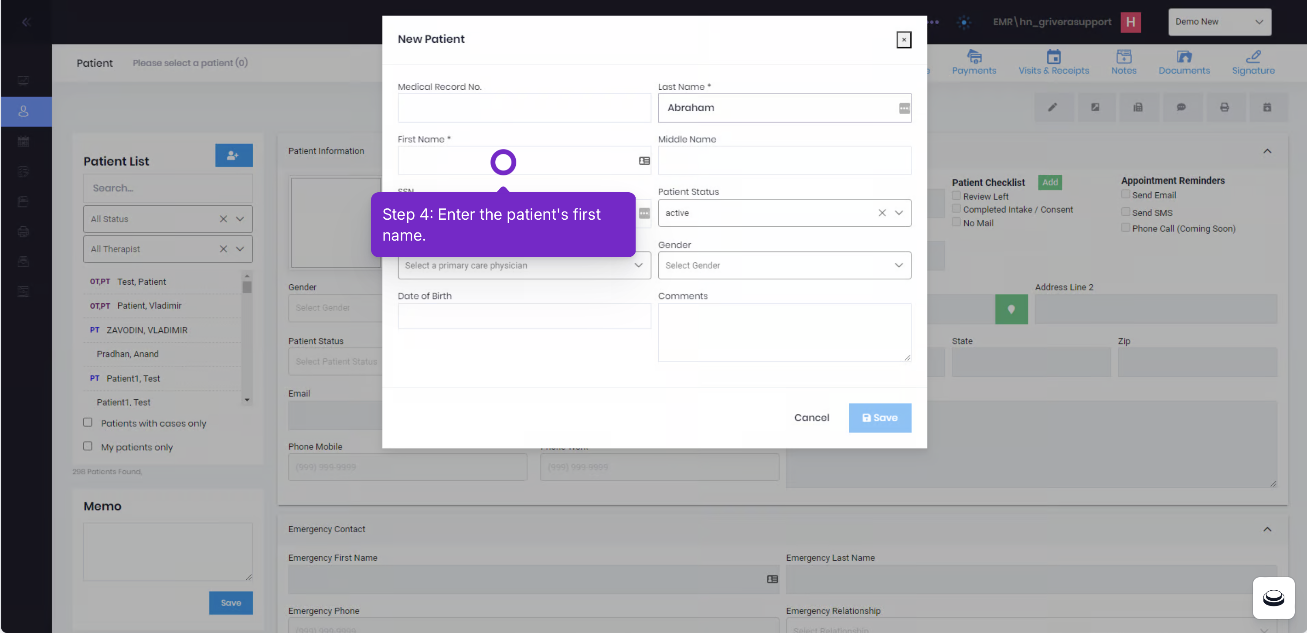Image resolution: width=1307 pixels, height=633 pixels.
Task: Open the Select Gender dropdown in dialog
Action: (784, 265)
